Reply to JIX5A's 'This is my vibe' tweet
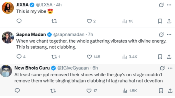175x98 pixels. point(19,21)
